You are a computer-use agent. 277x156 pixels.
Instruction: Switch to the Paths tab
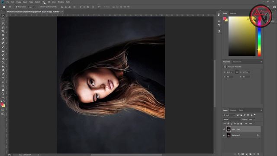point(241,110)
